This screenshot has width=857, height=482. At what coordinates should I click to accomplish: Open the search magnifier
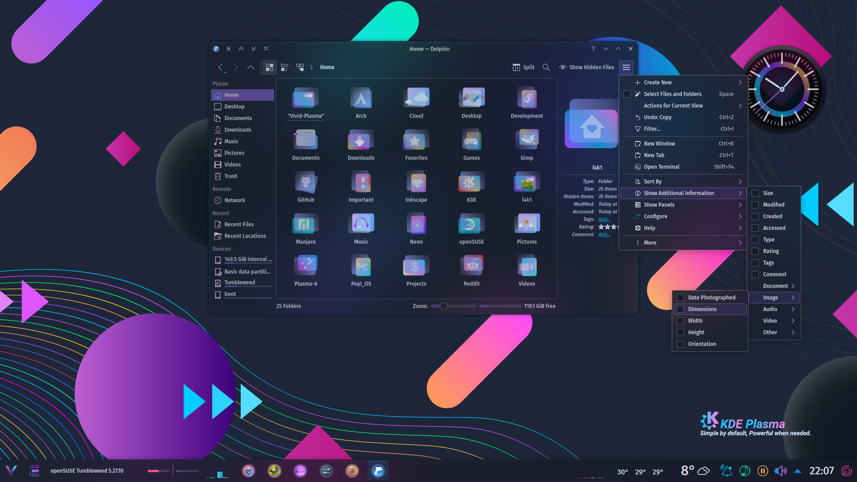coord(546,67)
